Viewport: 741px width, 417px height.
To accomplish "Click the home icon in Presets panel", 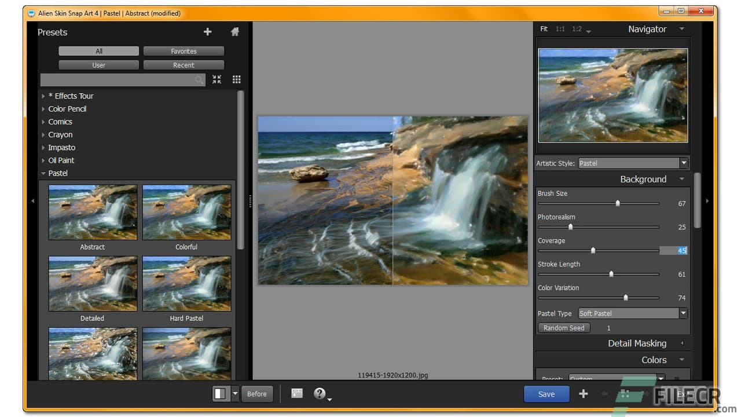I will [x=235, y=32].
